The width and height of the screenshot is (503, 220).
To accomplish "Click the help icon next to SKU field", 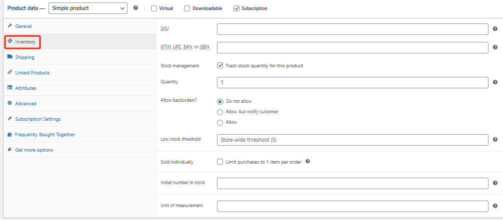I will point(495,29).
